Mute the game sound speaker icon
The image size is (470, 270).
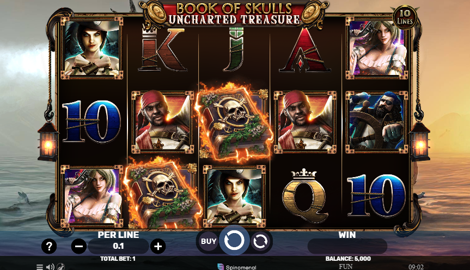coord(50,267)
